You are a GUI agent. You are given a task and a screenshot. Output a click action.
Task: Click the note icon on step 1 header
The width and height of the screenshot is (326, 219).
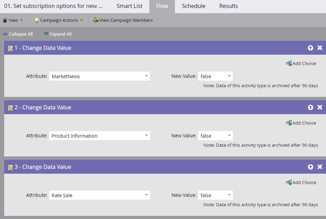[x=10, y=48]
